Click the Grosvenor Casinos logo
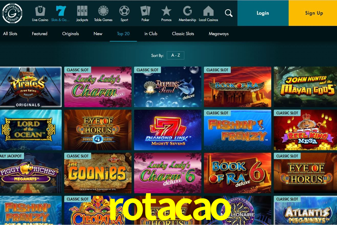The height and width of the screenshot is (225, 337). 12,13
